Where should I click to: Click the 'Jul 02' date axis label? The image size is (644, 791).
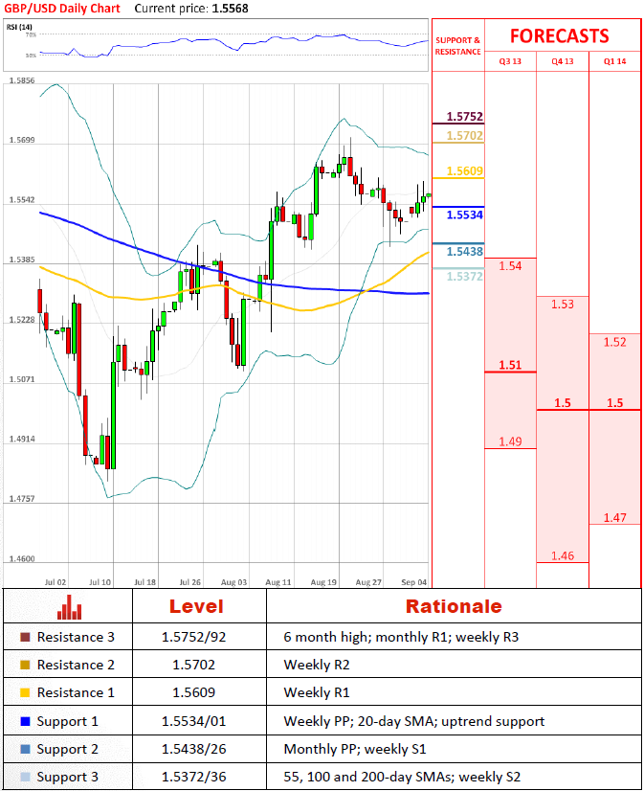[55, 582]
